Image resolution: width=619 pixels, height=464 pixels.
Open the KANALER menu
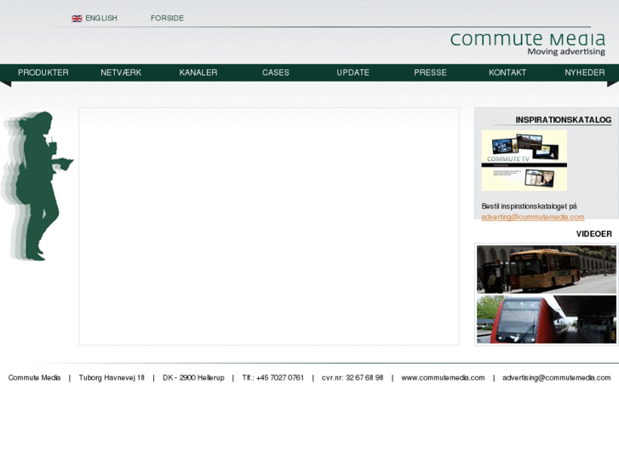pyautogui.click(x=198, y=72)
